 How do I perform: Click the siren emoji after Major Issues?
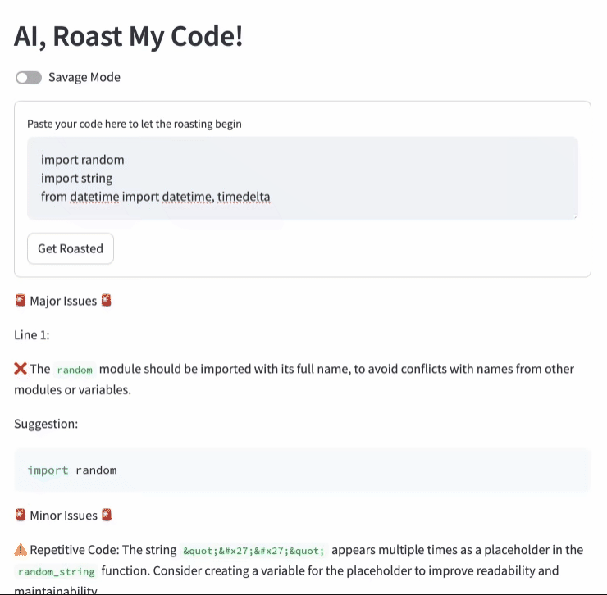(x=105, y=301)
